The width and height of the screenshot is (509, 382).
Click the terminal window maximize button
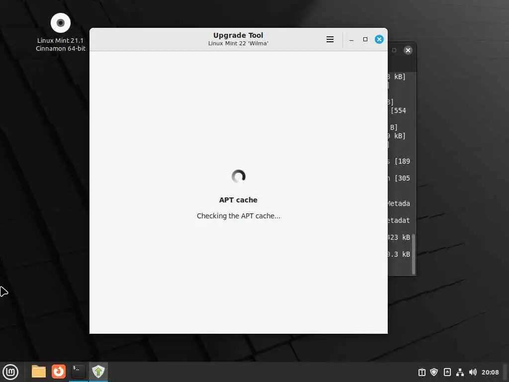click(394, 50)
